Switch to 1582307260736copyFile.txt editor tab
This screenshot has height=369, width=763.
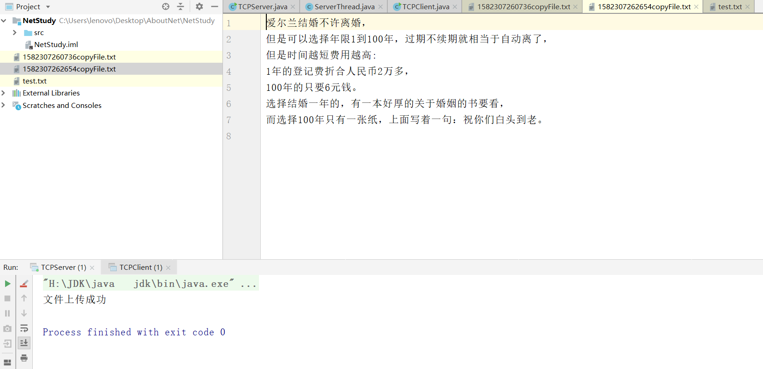[x=523, y=7]
